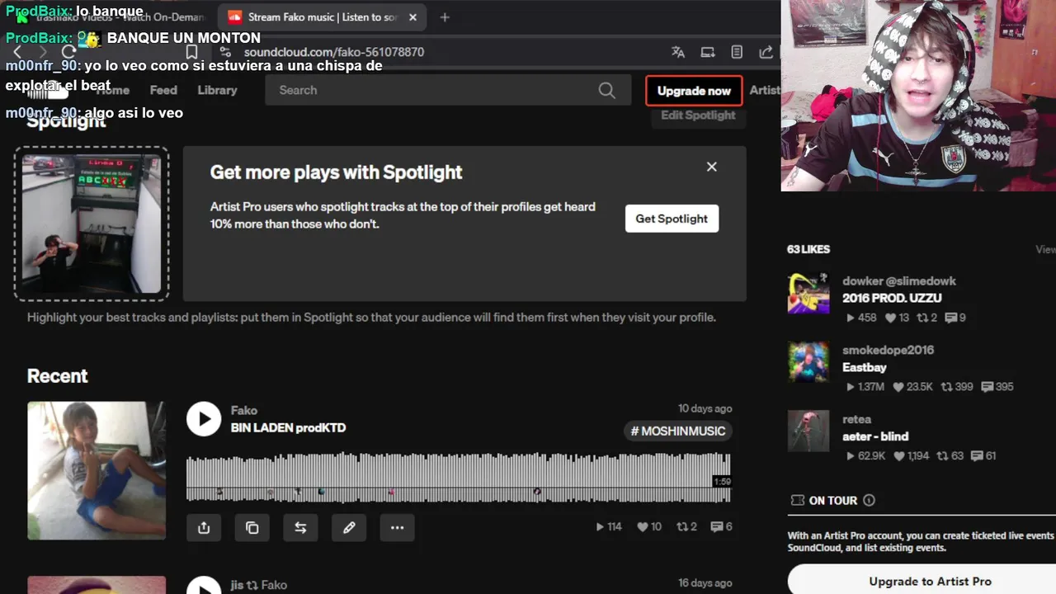Screen dimensions: 1056x594
Task: Click the copy link icon under BIN LADEN
Action: [252, 527]
